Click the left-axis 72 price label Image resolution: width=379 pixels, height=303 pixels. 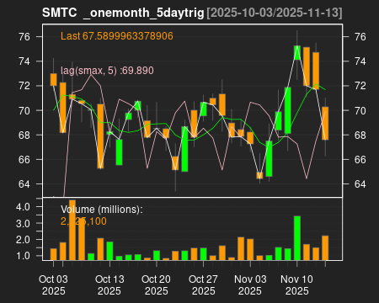coord(24,86)
